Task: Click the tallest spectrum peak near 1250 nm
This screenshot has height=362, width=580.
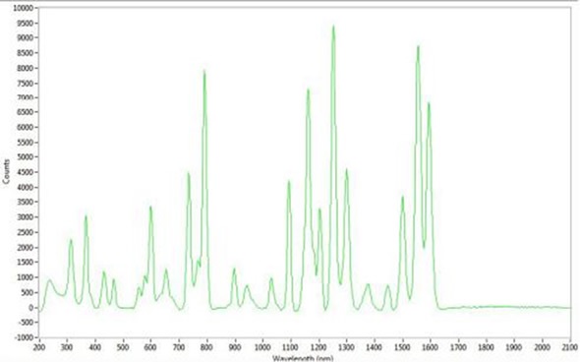Action: [333, 27]
